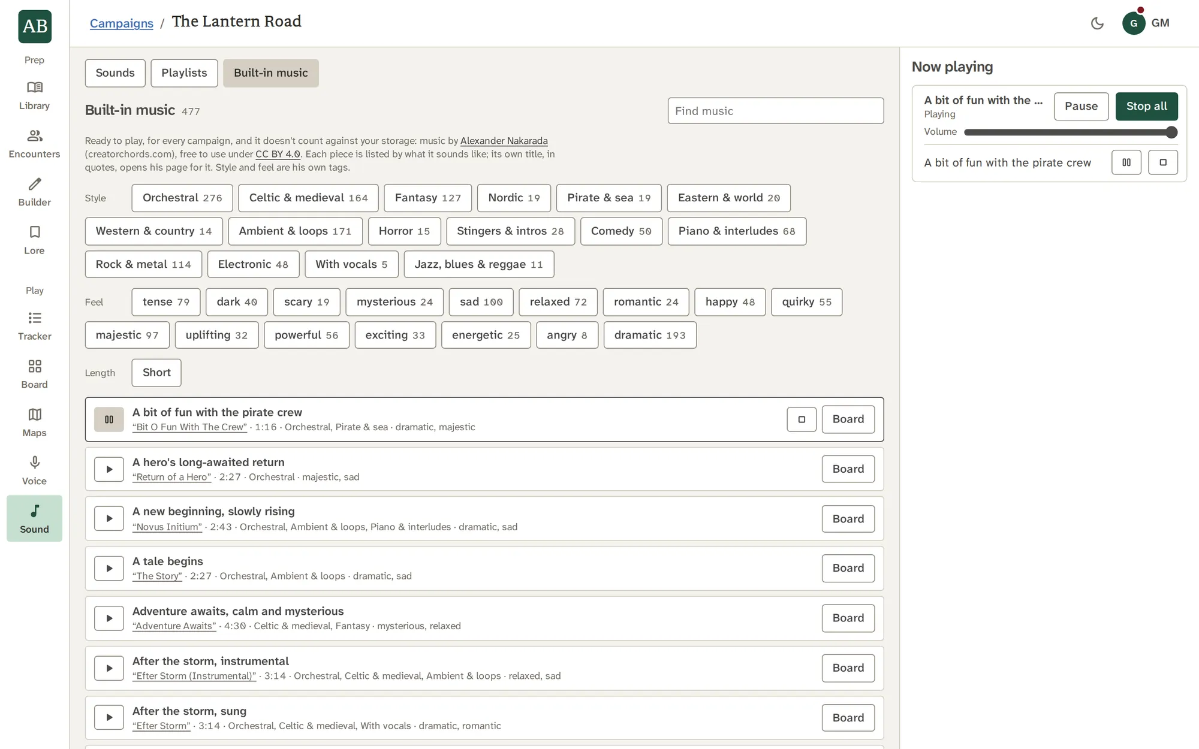Open Alexander Nakarada link
This screenshot has height=749, width=1199.
pyautogui.click(x=504, y=141)
